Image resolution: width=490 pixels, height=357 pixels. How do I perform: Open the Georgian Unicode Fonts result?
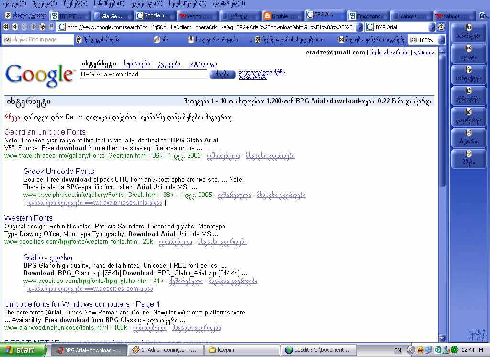tap(45, 132)
